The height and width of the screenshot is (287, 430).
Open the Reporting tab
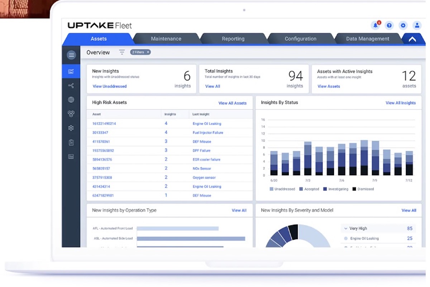[233, 39]
